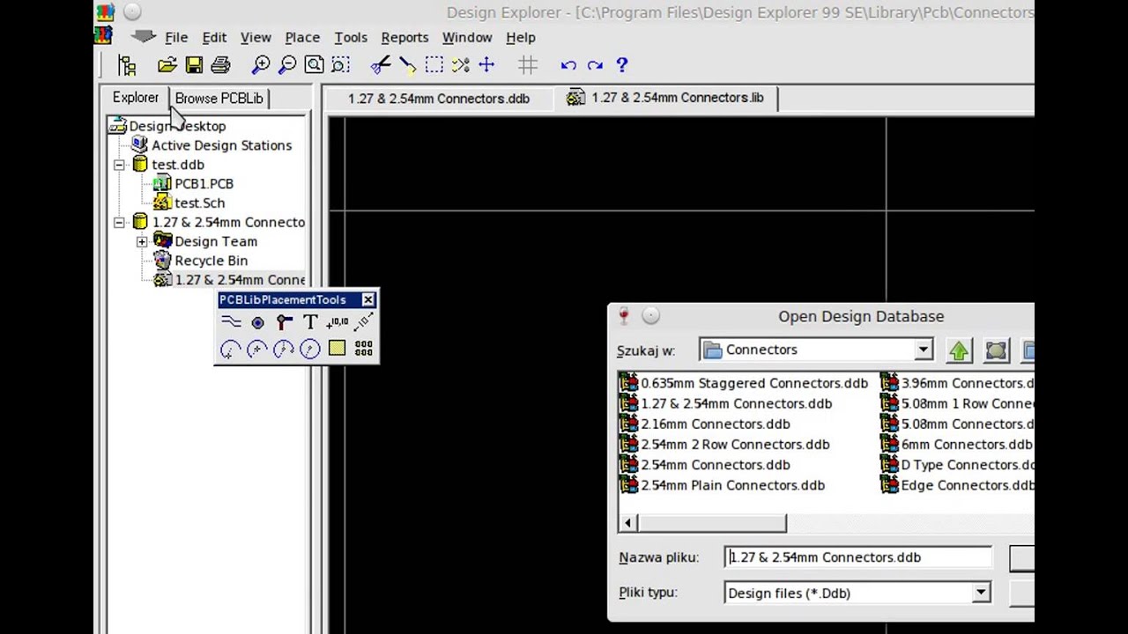
Task: Open the Pliki typu file type dropdown
Action: point(981,593)
